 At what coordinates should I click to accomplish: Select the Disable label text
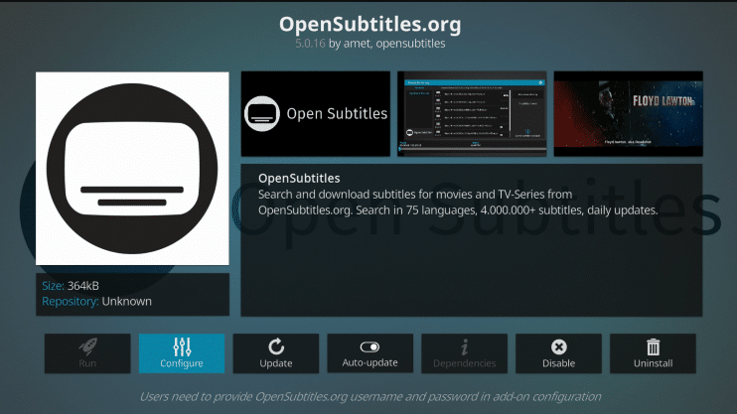[558, 363]
